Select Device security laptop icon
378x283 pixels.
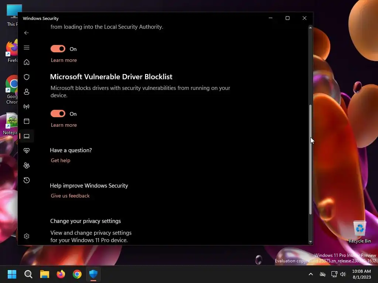[27, 136]
